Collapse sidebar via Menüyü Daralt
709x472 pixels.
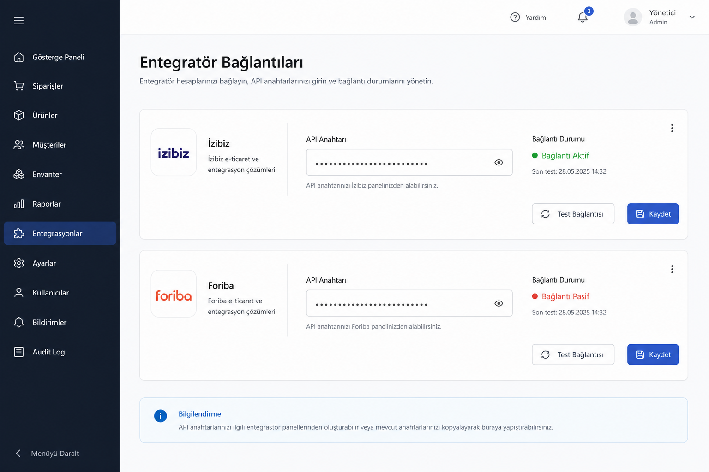point(48,454)
